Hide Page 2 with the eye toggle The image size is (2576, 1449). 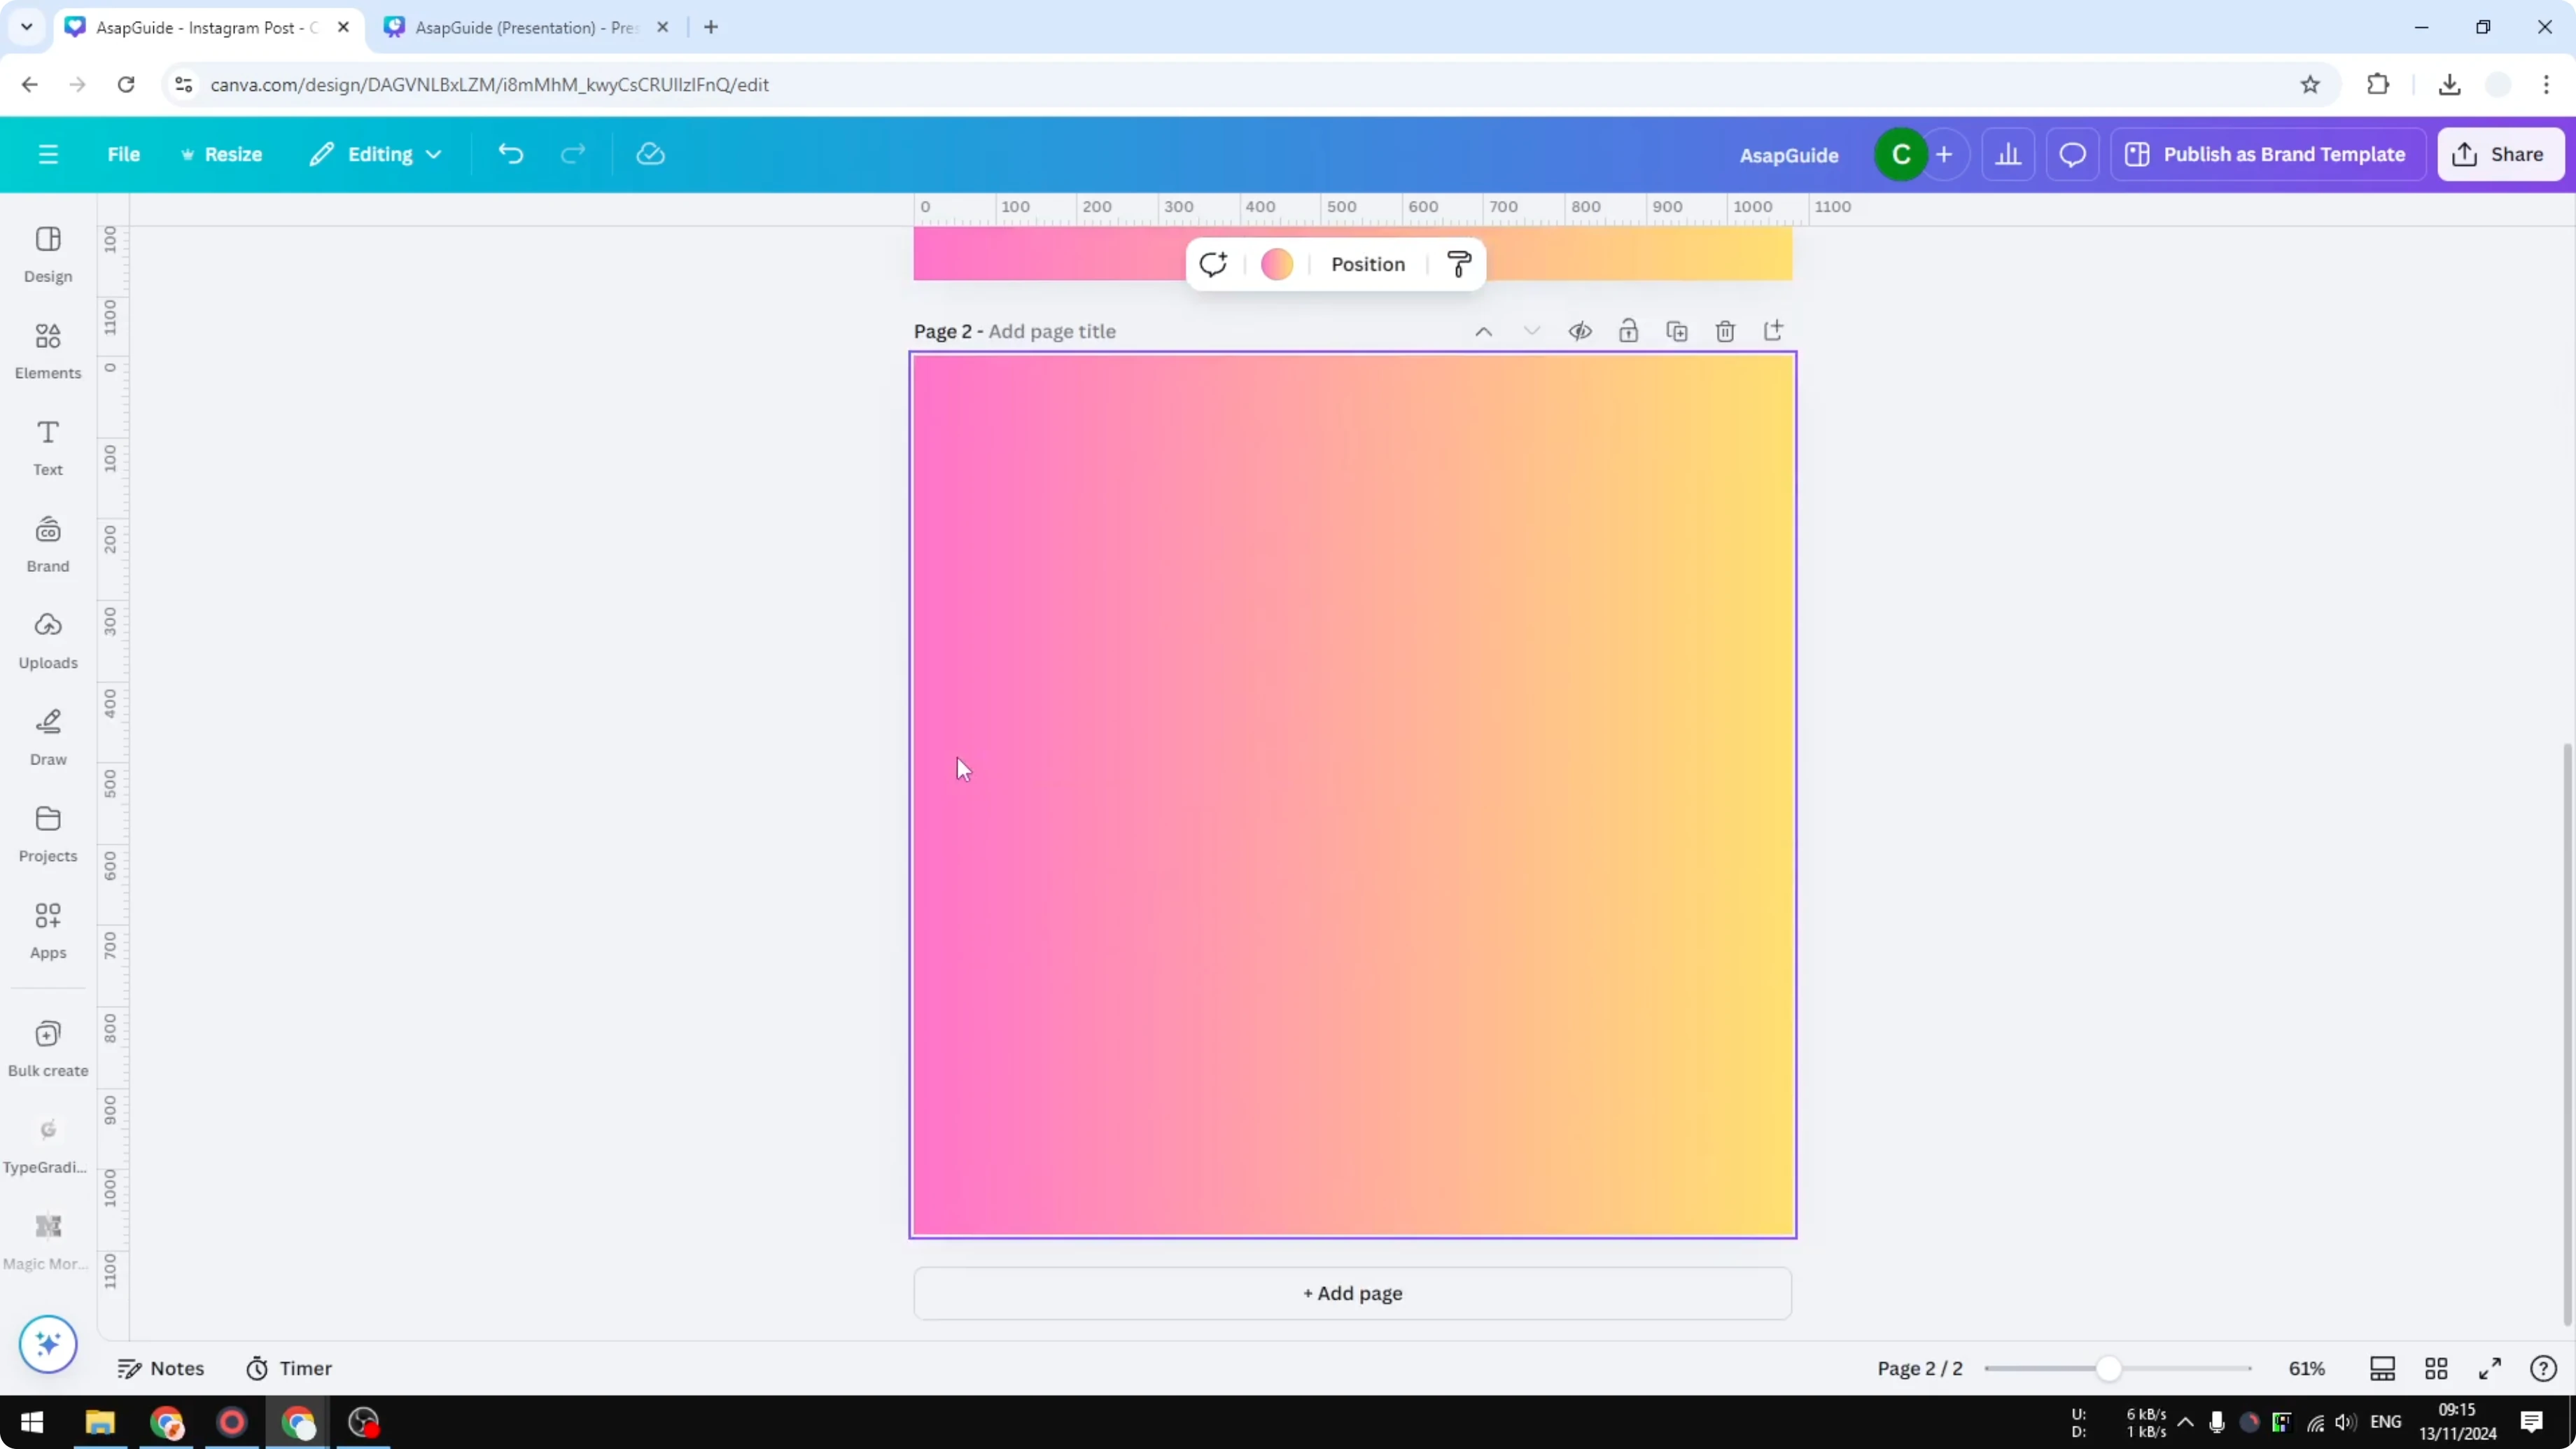click(1580, 330)
